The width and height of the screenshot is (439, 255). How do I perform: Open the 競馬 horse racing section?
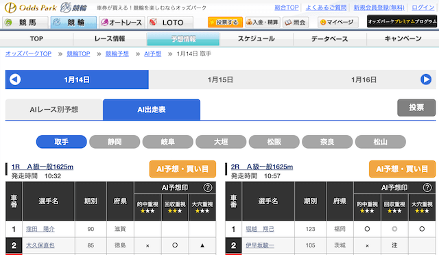(25, 23)
